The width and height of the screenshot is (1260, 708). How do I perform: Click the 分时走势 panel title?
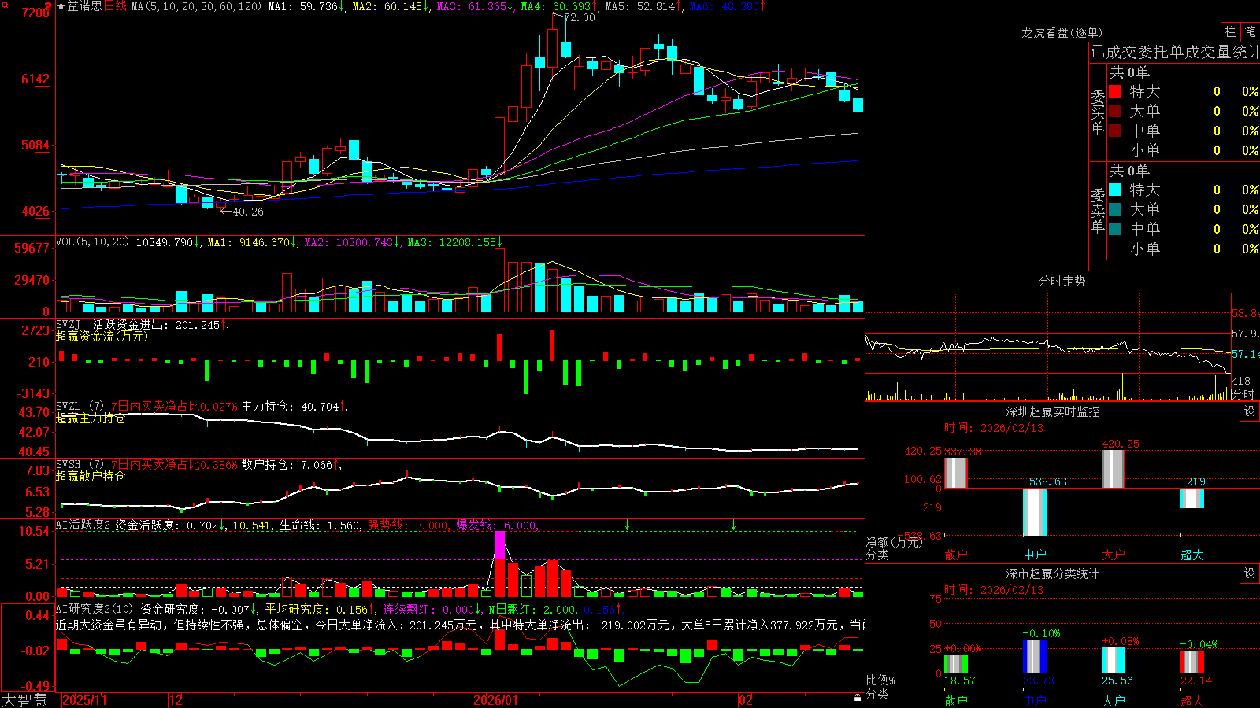[1062, 281]
